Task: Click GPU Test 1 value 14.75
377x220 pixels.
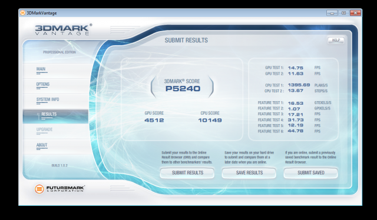Action: coord(296,68)
